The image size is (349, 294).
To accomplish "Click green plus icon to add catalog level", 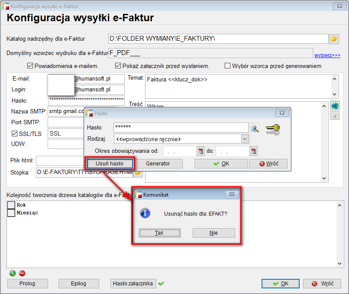I will 13,273.
